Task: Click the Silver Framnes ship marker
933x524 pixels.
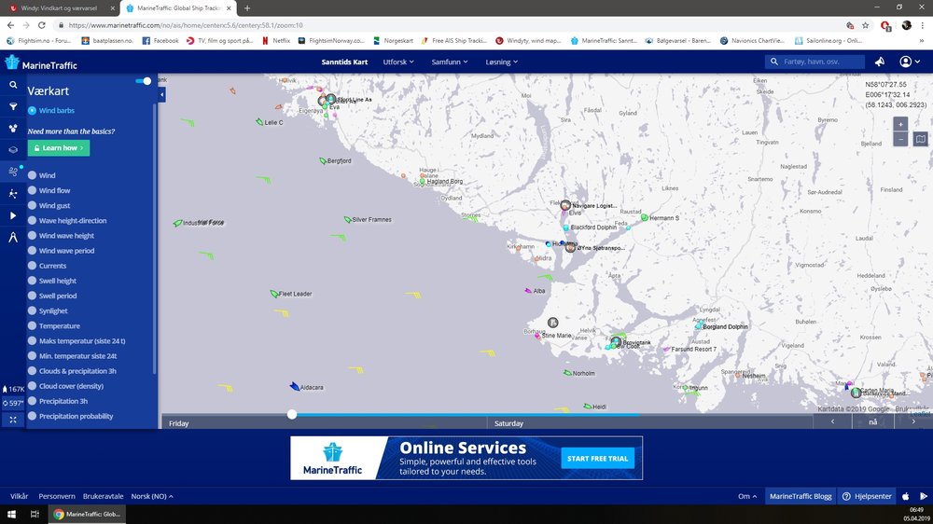Action: pyautogui.click(x=347, y=219)
